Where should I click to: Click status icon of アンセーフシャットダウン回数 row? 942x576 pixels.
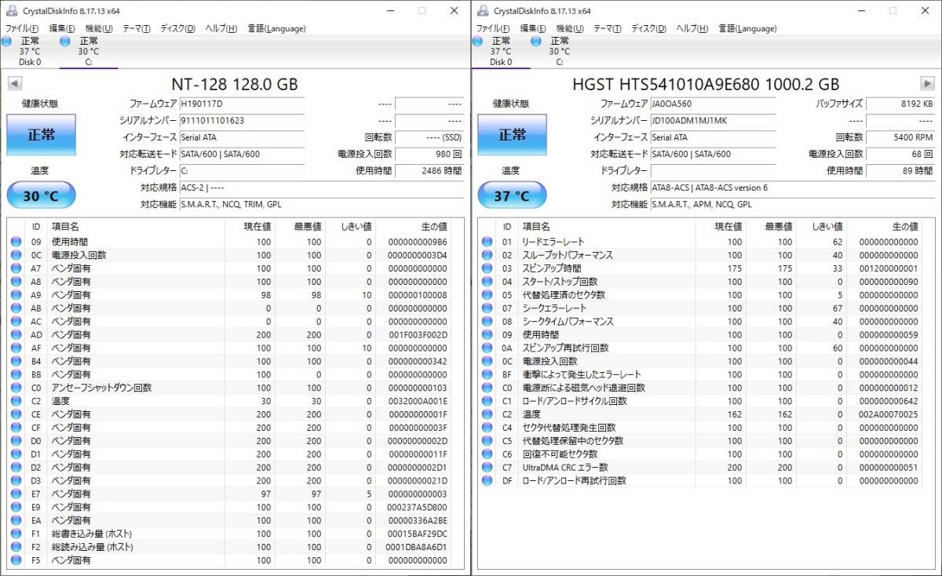[x=16, y=388]
